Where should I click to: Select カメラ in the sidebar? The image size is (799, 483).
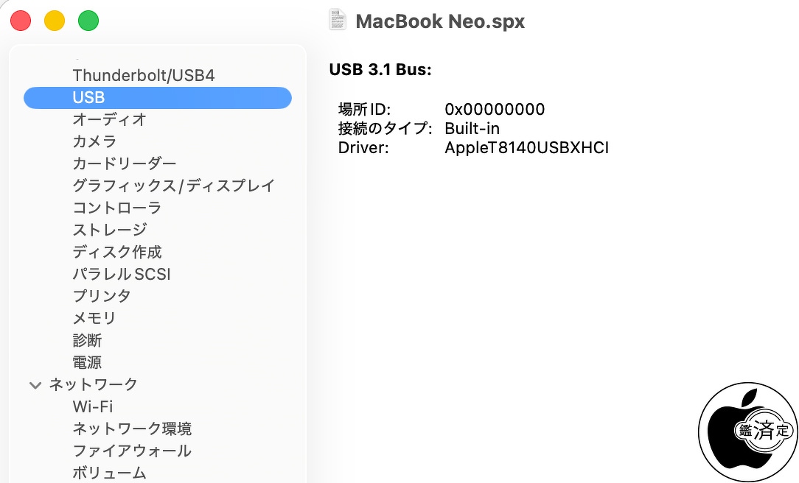pos(94,141)
